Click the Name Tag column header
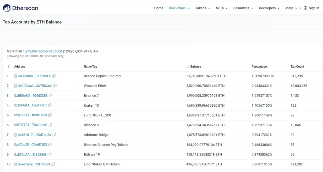The height and width of the screenshot is (172, 323). click(91, 67)
